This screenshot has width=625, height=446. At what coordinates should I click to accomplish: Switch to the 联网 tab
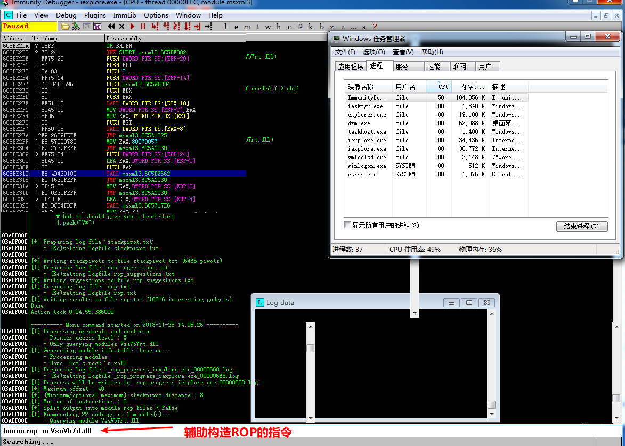point(462,67)
